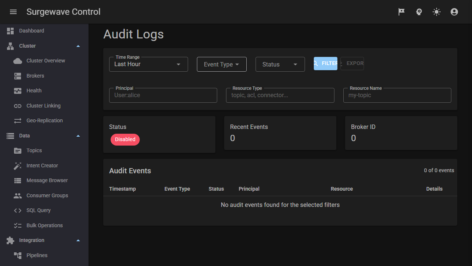Click the Message Browser list icon
The height and width of the screenshot is (266, 472).
pos(18,181)
